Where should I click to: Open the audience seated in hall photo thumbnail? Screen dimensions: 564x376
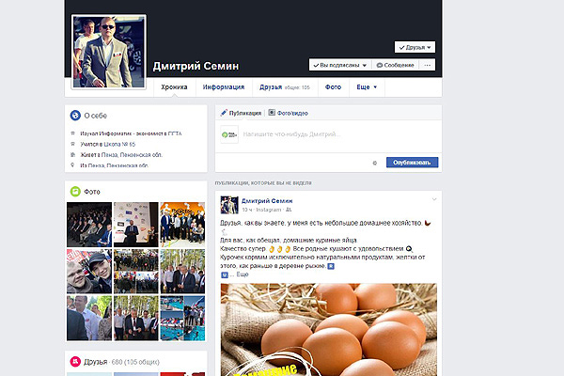pyautogui.click(x=89, y=225)
